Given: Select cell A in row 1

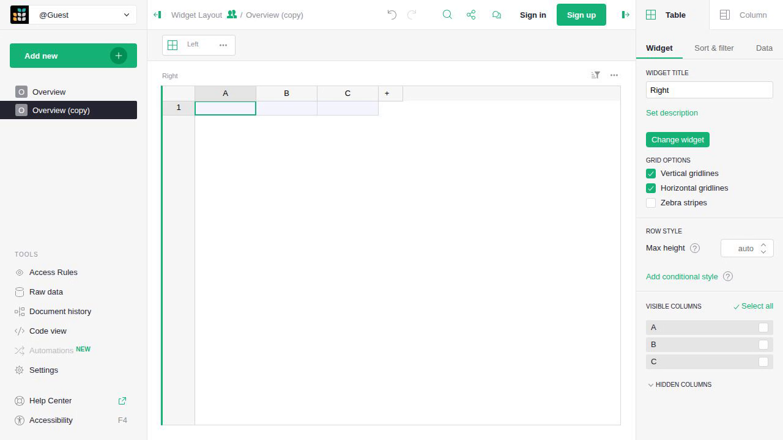Looking at the screenshot, I should [225, 108].
